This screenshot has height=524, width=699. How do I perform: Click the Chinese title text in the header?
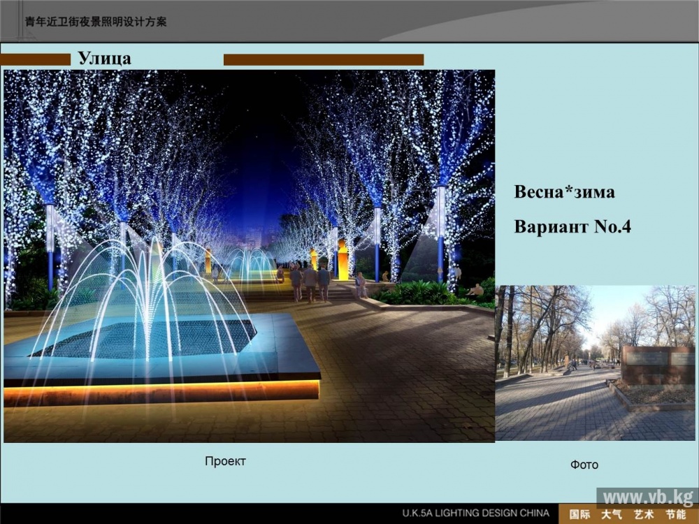pos(96,22)
